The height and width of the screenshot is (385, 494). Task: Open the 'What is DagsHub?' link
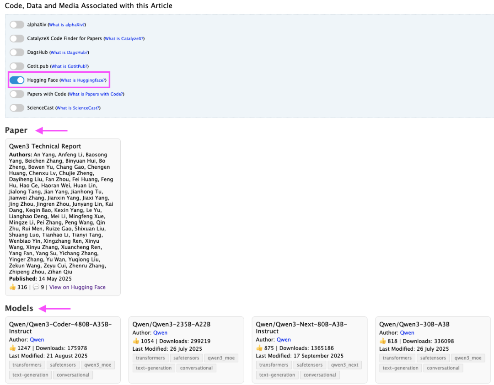[x=70, y=52]
